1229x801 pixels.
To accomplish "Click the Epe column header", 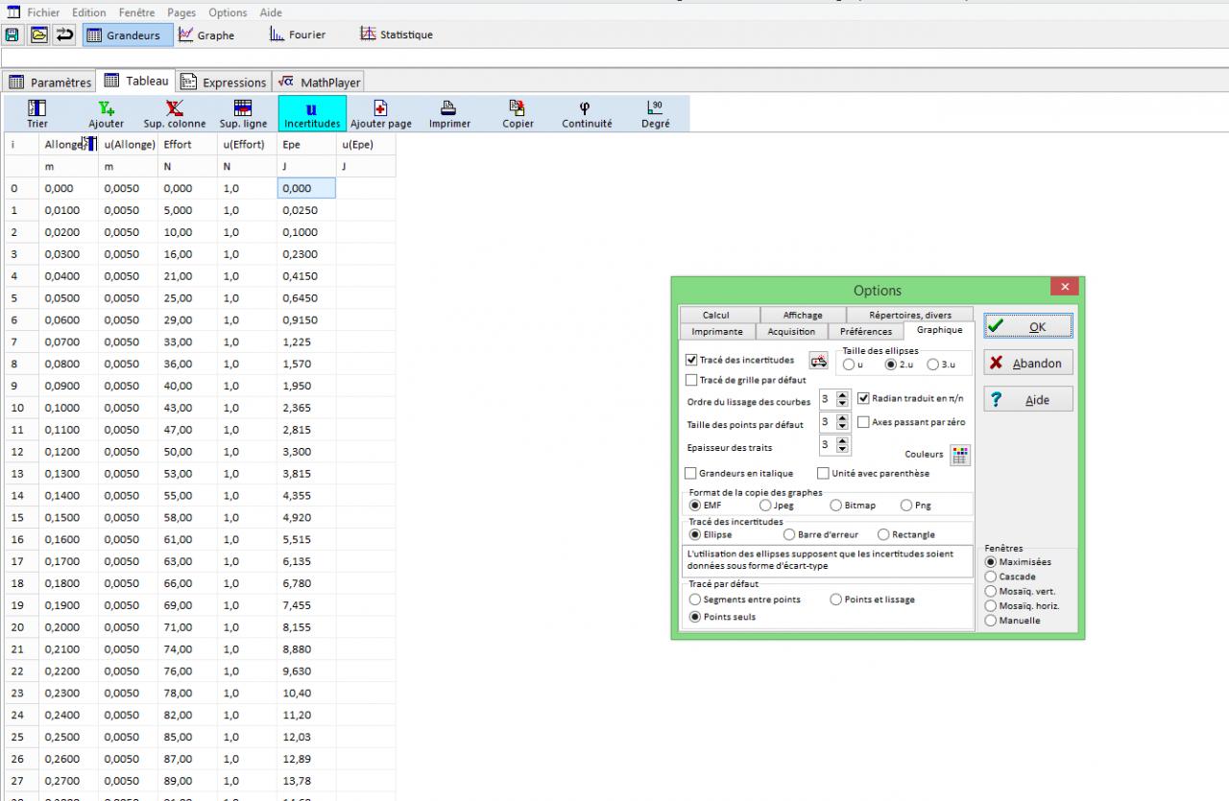I will [306, 145].
